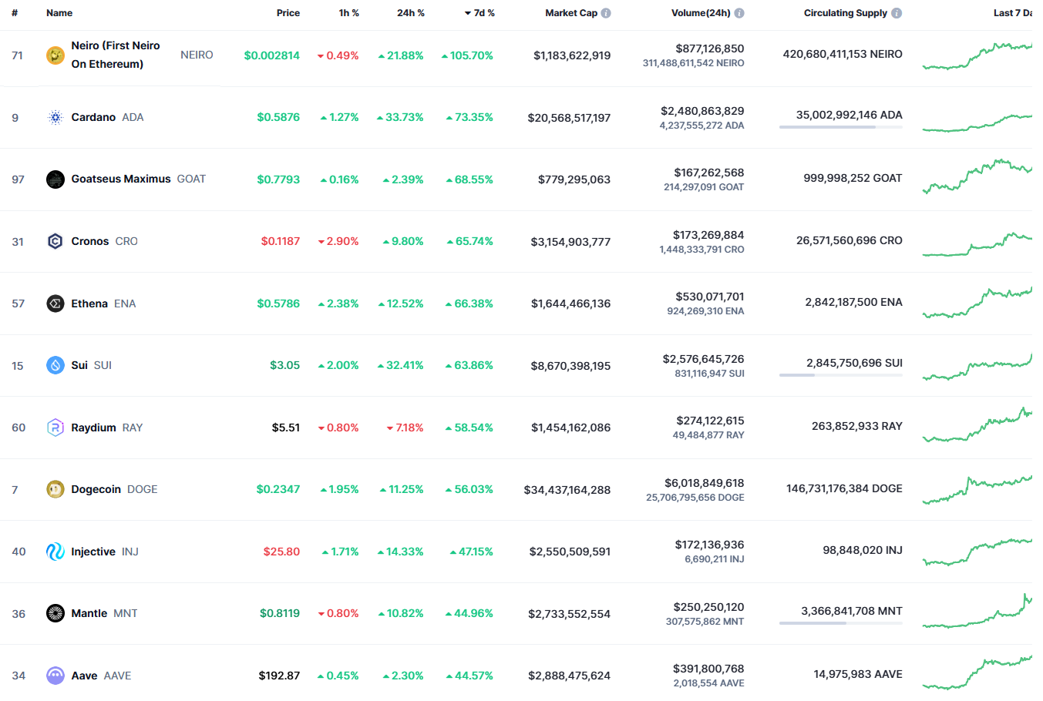Click the Market Cap info icon
Viewport: 1043px width, 701px height.
coord(606,13)
